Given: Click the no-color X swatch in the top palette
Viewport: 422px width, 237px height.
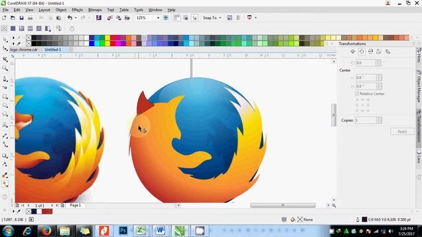Looking at the screenshot, I should pyautogui.click(x=29, y=38).
